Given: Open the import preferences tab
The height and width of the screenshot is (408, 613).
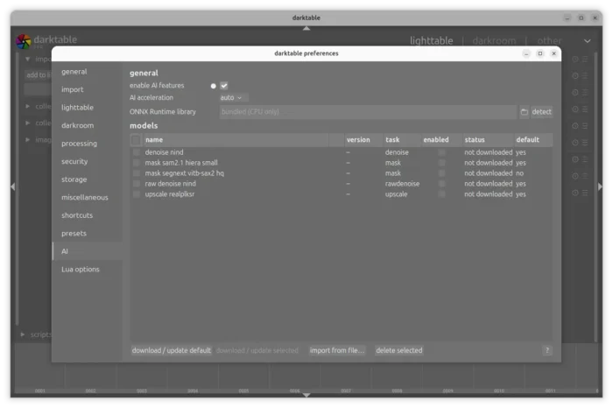Looking at the screenshot, I should pyautogui.click(x=73, y=90).
